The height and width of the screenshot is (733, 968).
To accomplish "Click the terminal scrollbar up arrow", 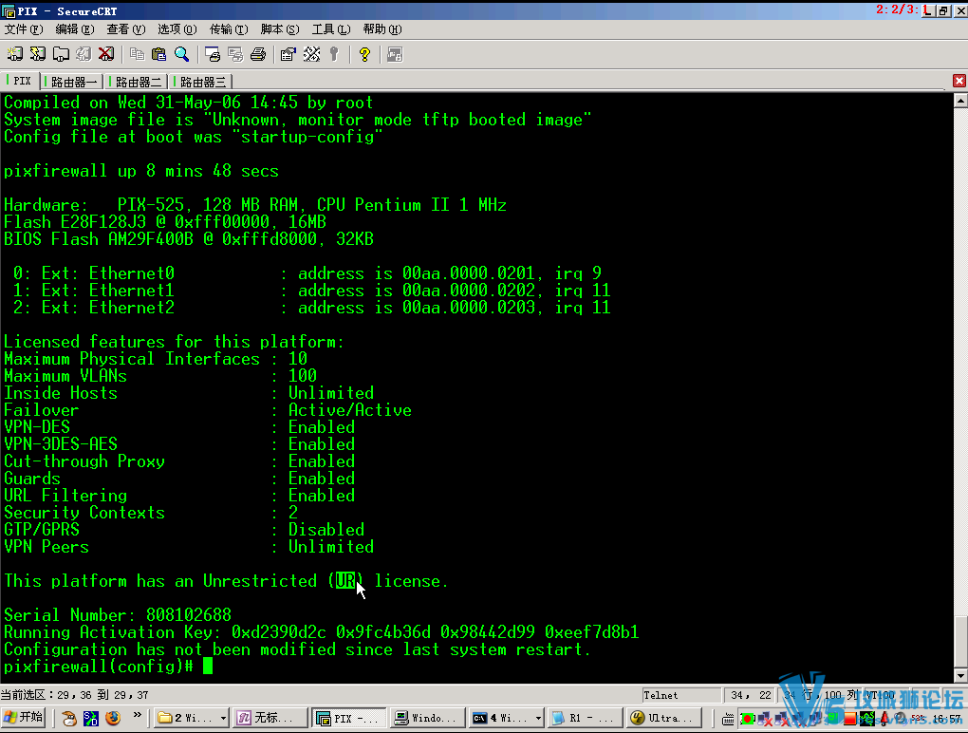I will pyautogui.click(x=960, y=100).
